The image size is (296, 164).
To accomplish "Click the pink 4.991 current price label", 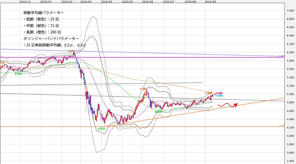I will (219, 93).
